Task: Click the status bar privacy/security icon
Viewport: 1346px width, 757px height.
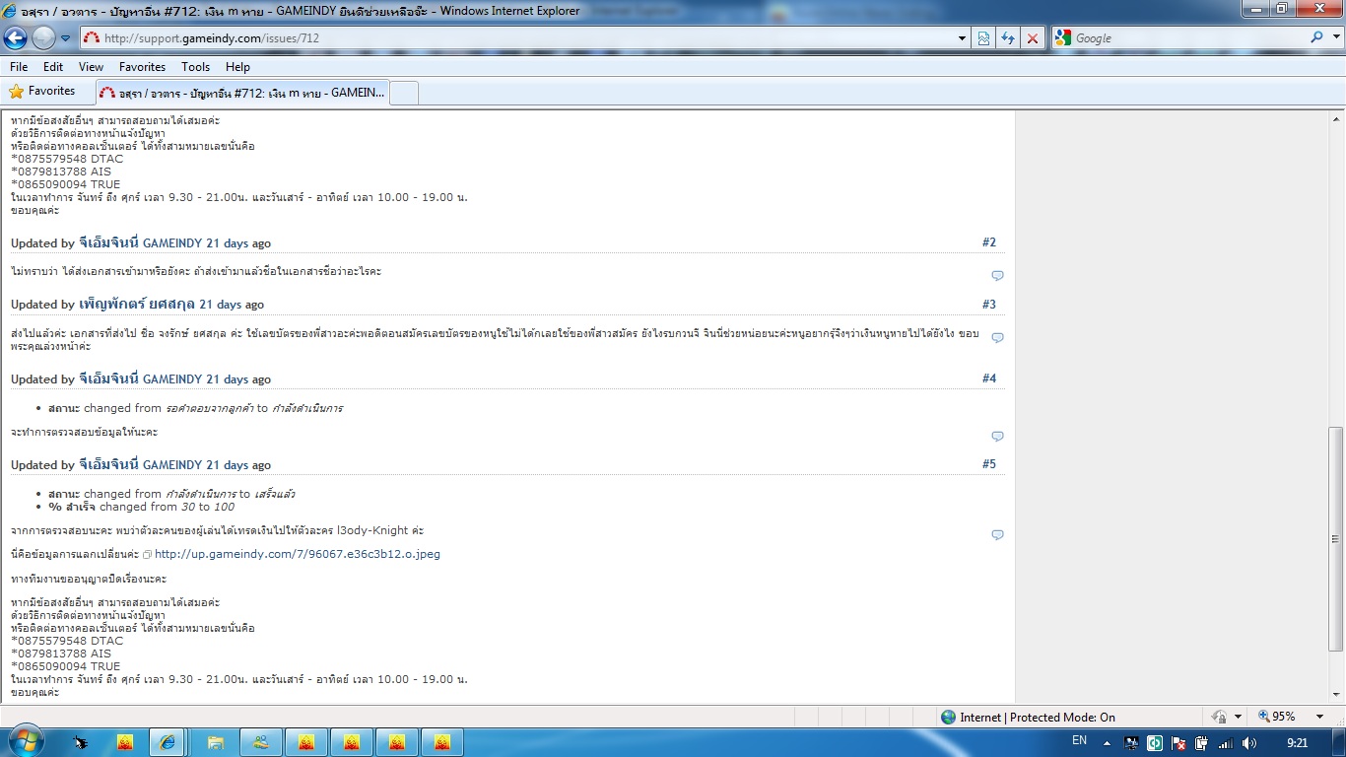Action: tap(1219, 717)
